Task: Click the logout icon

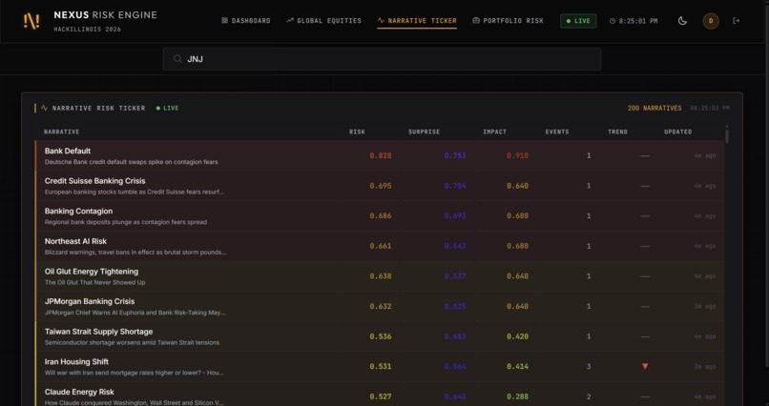Action: click(736, 21)
